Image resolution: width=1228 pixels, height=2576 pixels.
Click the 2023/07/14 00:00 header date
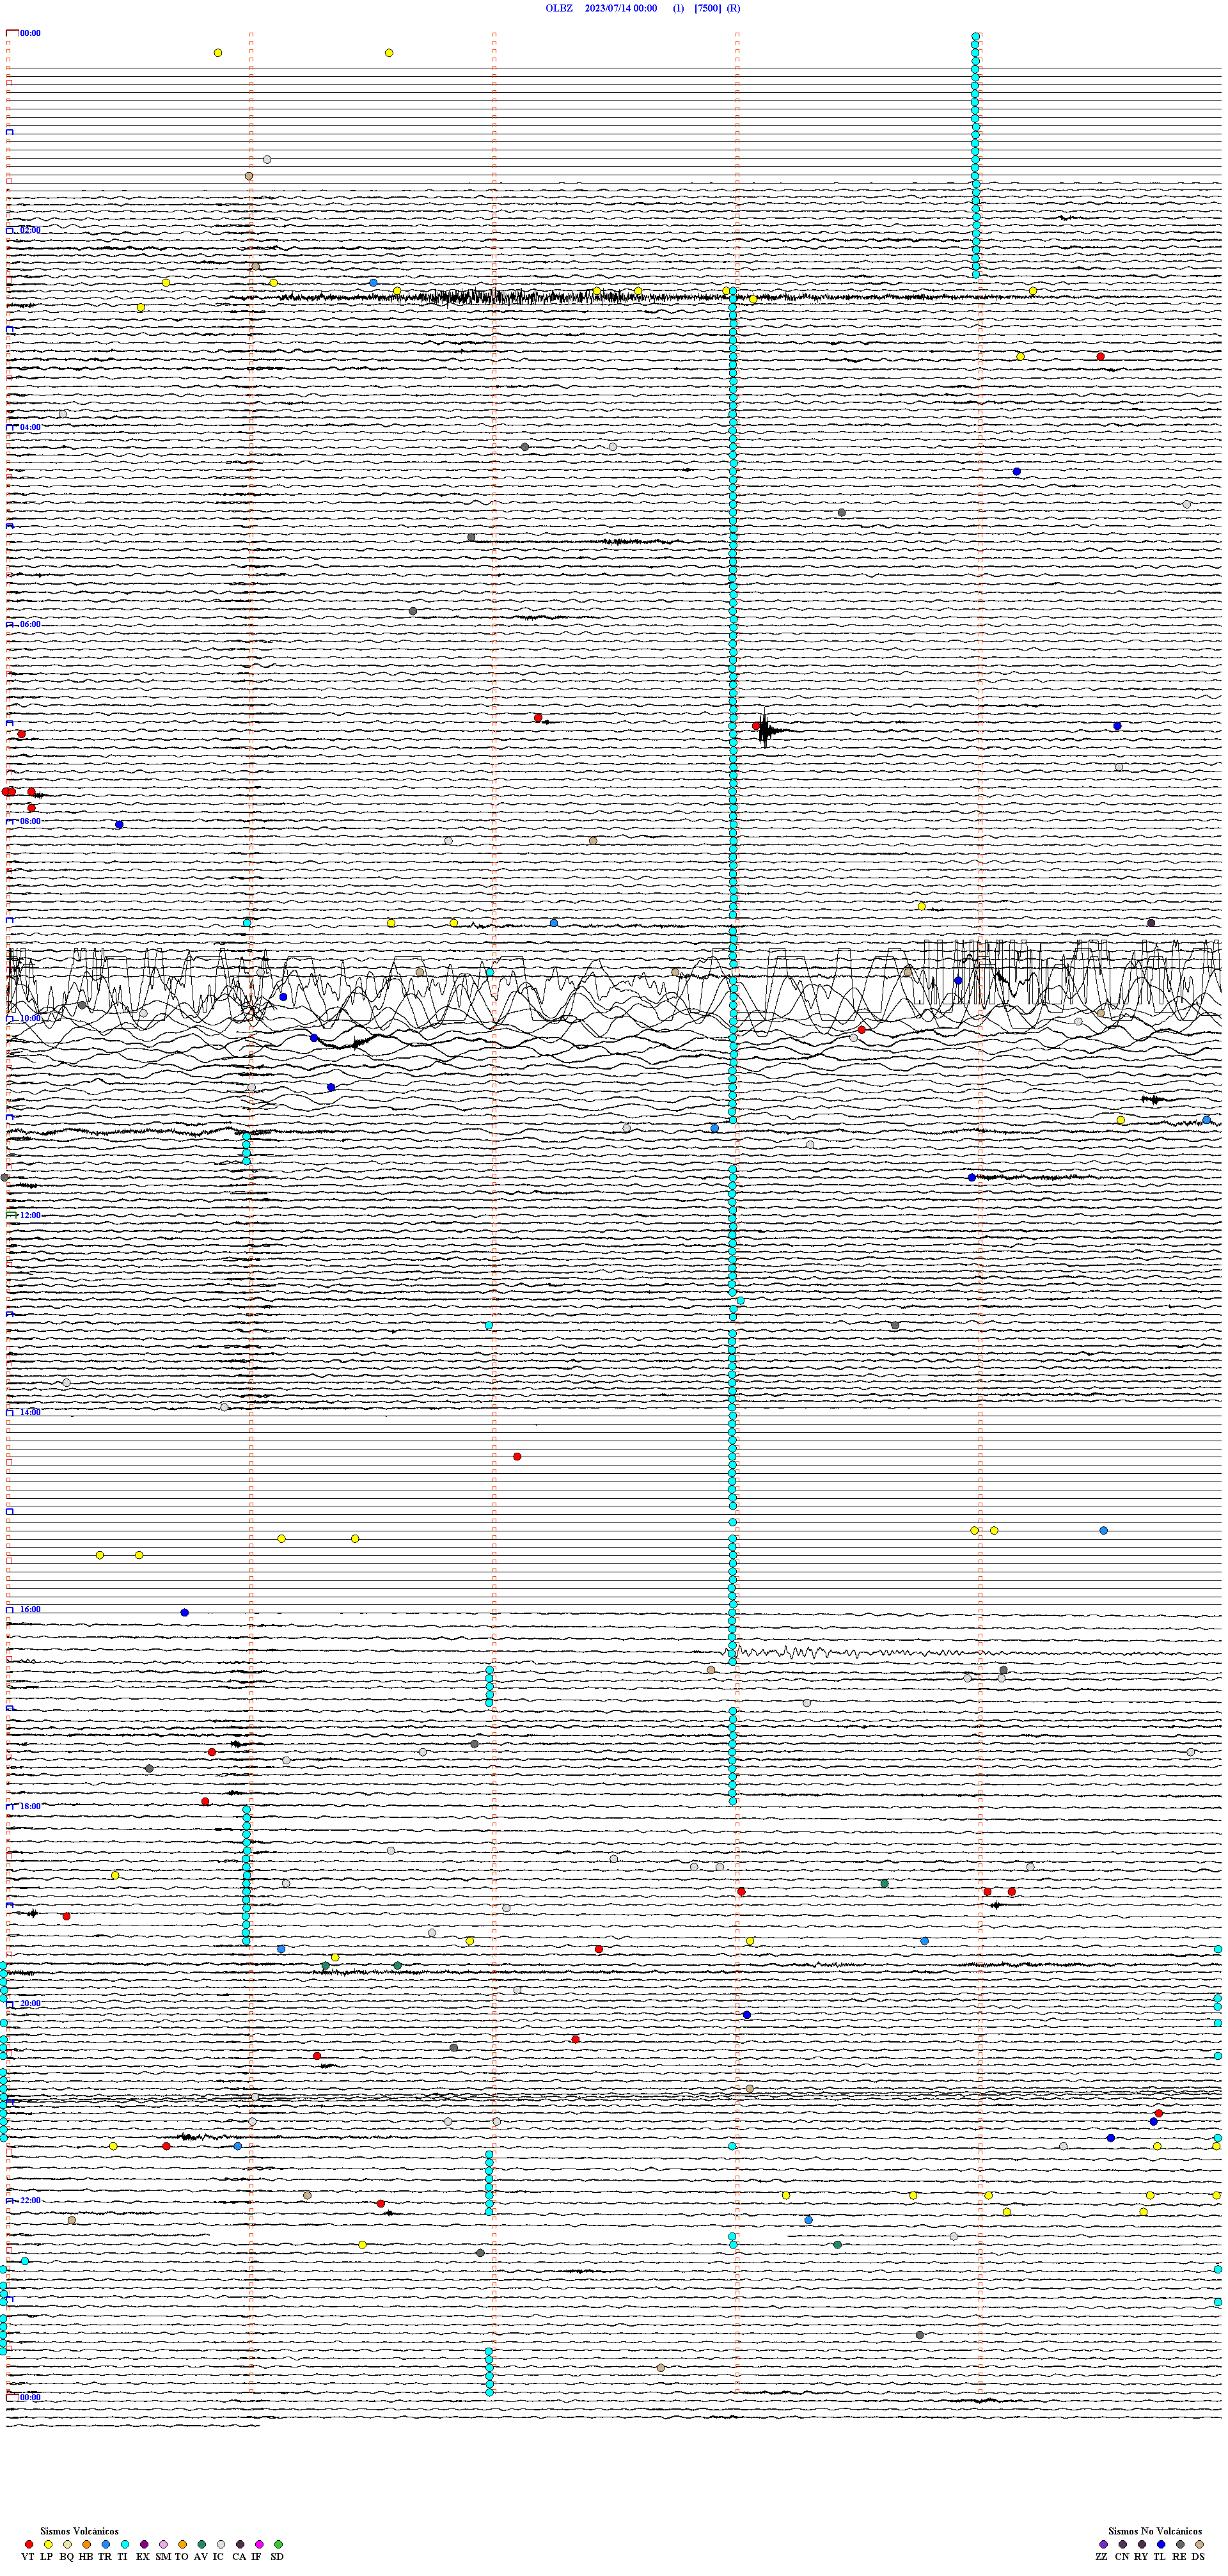click(621, 8)
